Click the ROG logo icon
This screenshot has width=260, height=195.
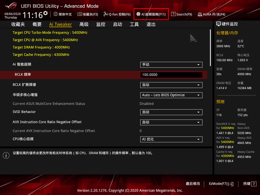tap(11, 6)
